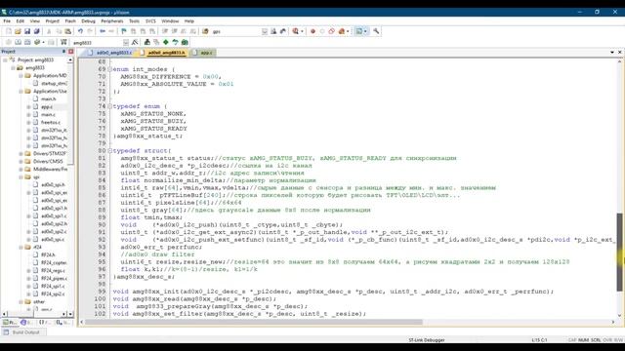625x351 pixels.
Task: Click the editor vertical scrollbar thumb
Action: click(619, 252)
